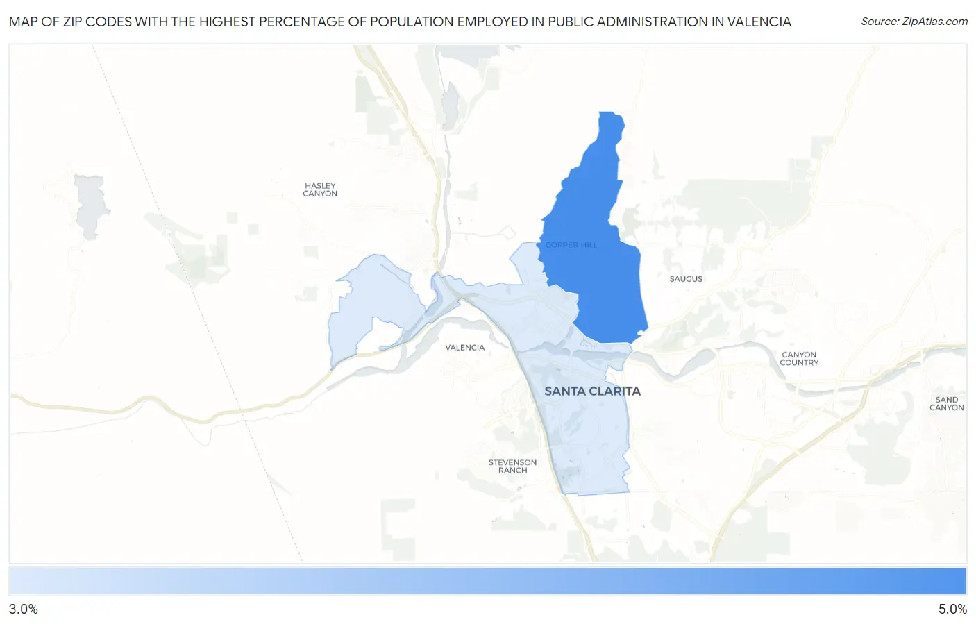Click the Sand Canyon label
This screenshot has width=976, height=624.
(947, 404)
